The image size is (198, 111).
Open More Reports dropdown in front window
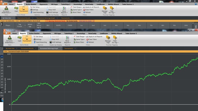tap(67, 39)
